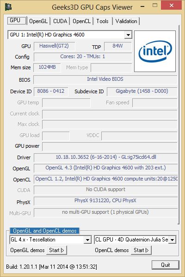Switch to the OpenGL tab
The height and width of the screenshot is (277, 185).
[x=38, y=21]
